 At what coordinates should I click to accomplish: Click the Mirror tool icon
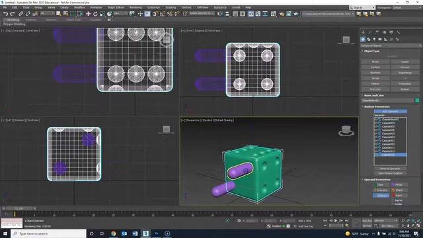point(220,14)
